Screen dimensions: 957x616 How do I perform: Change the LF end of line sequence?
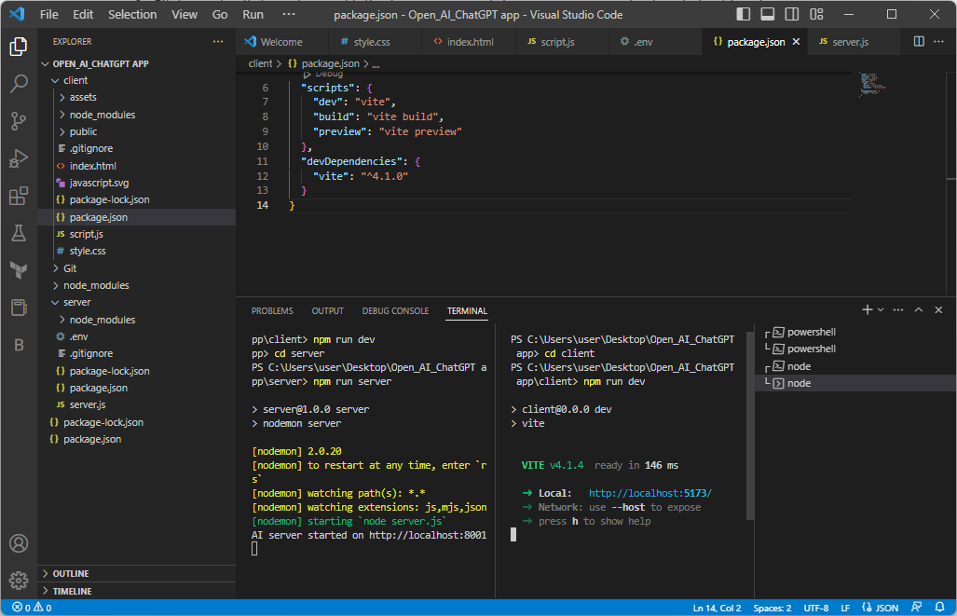[x=845, y=608]
